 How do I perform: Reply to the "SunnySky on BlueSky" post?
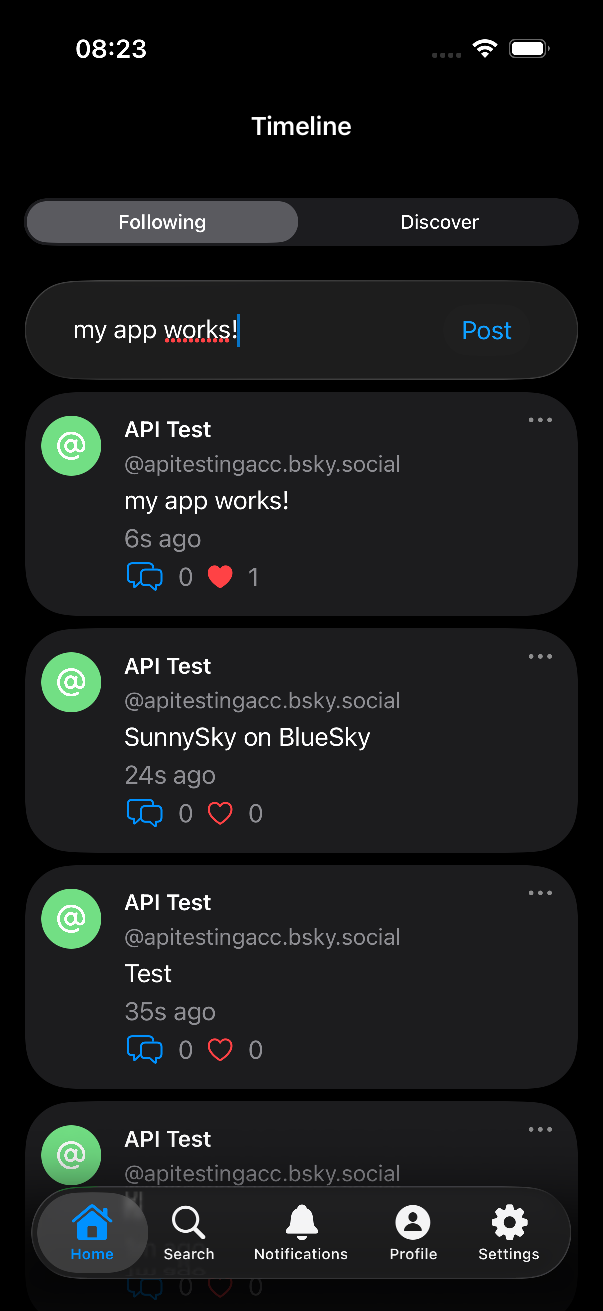pyautogui.click(x=144, y=813)
